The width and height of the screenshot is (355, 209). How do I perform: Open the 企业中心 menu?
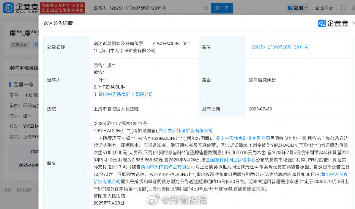click(324, 8)
